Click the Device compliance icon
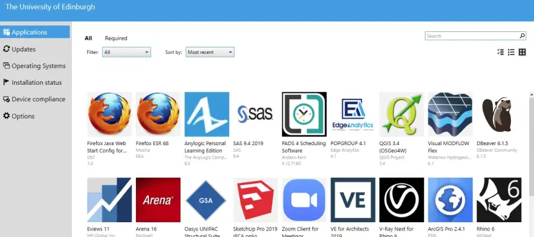 pyautogui.click(x=6, y=99)
